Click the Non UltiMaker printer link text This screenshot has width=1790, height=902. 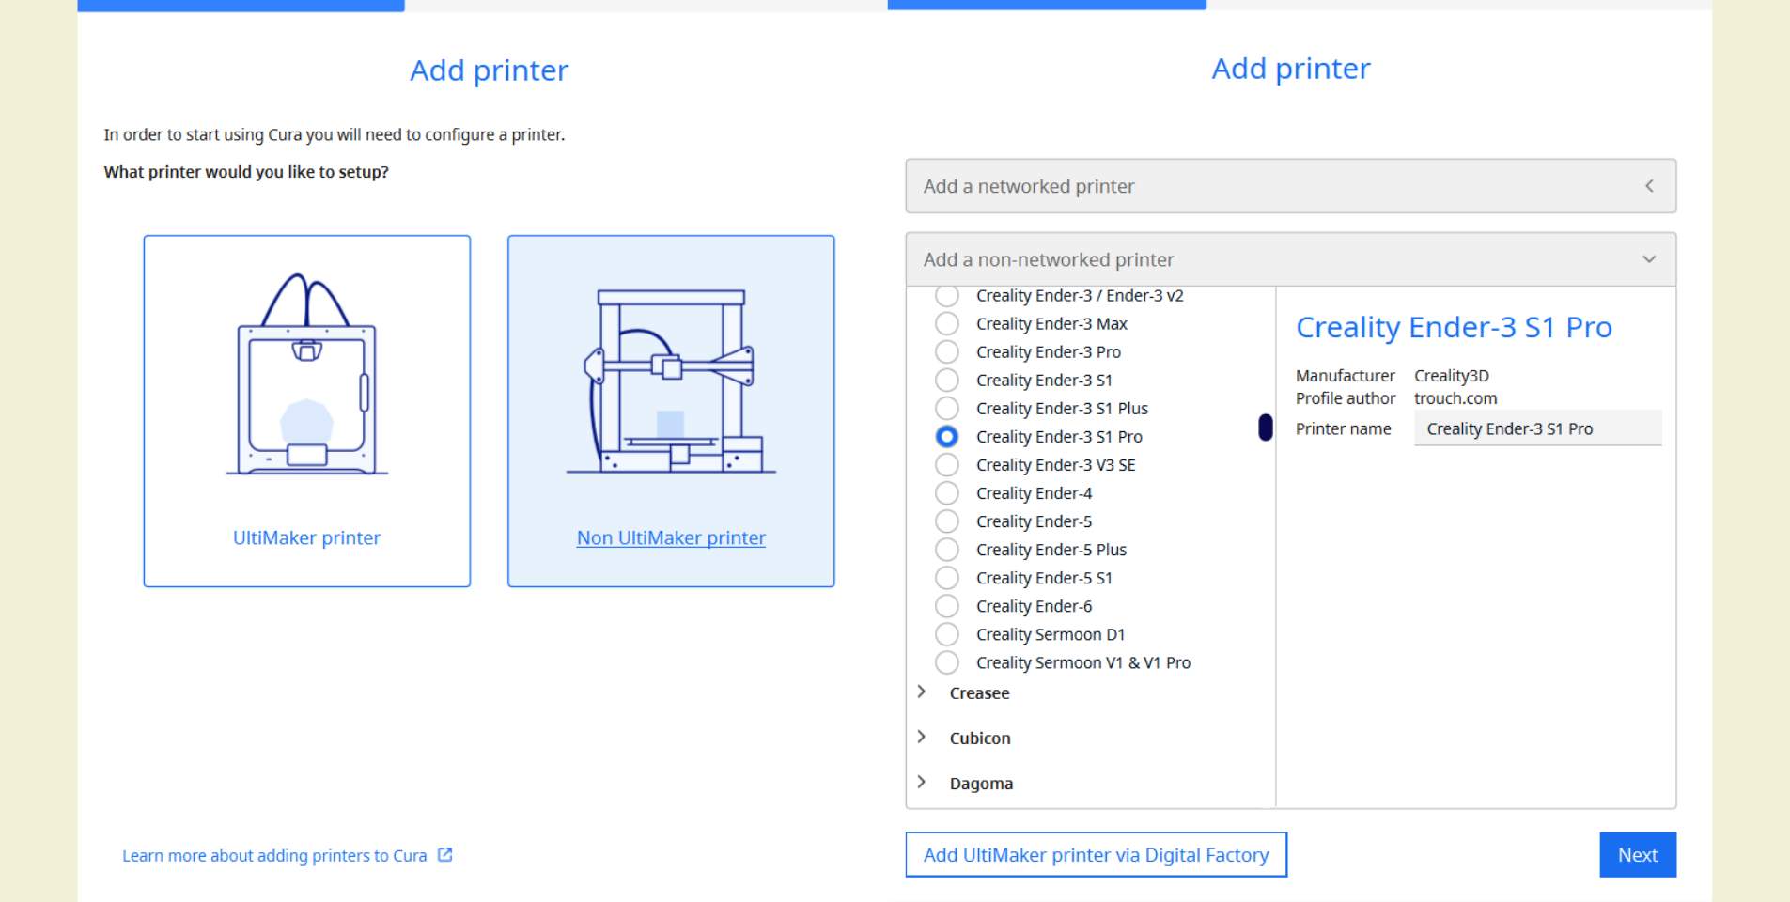671,537
